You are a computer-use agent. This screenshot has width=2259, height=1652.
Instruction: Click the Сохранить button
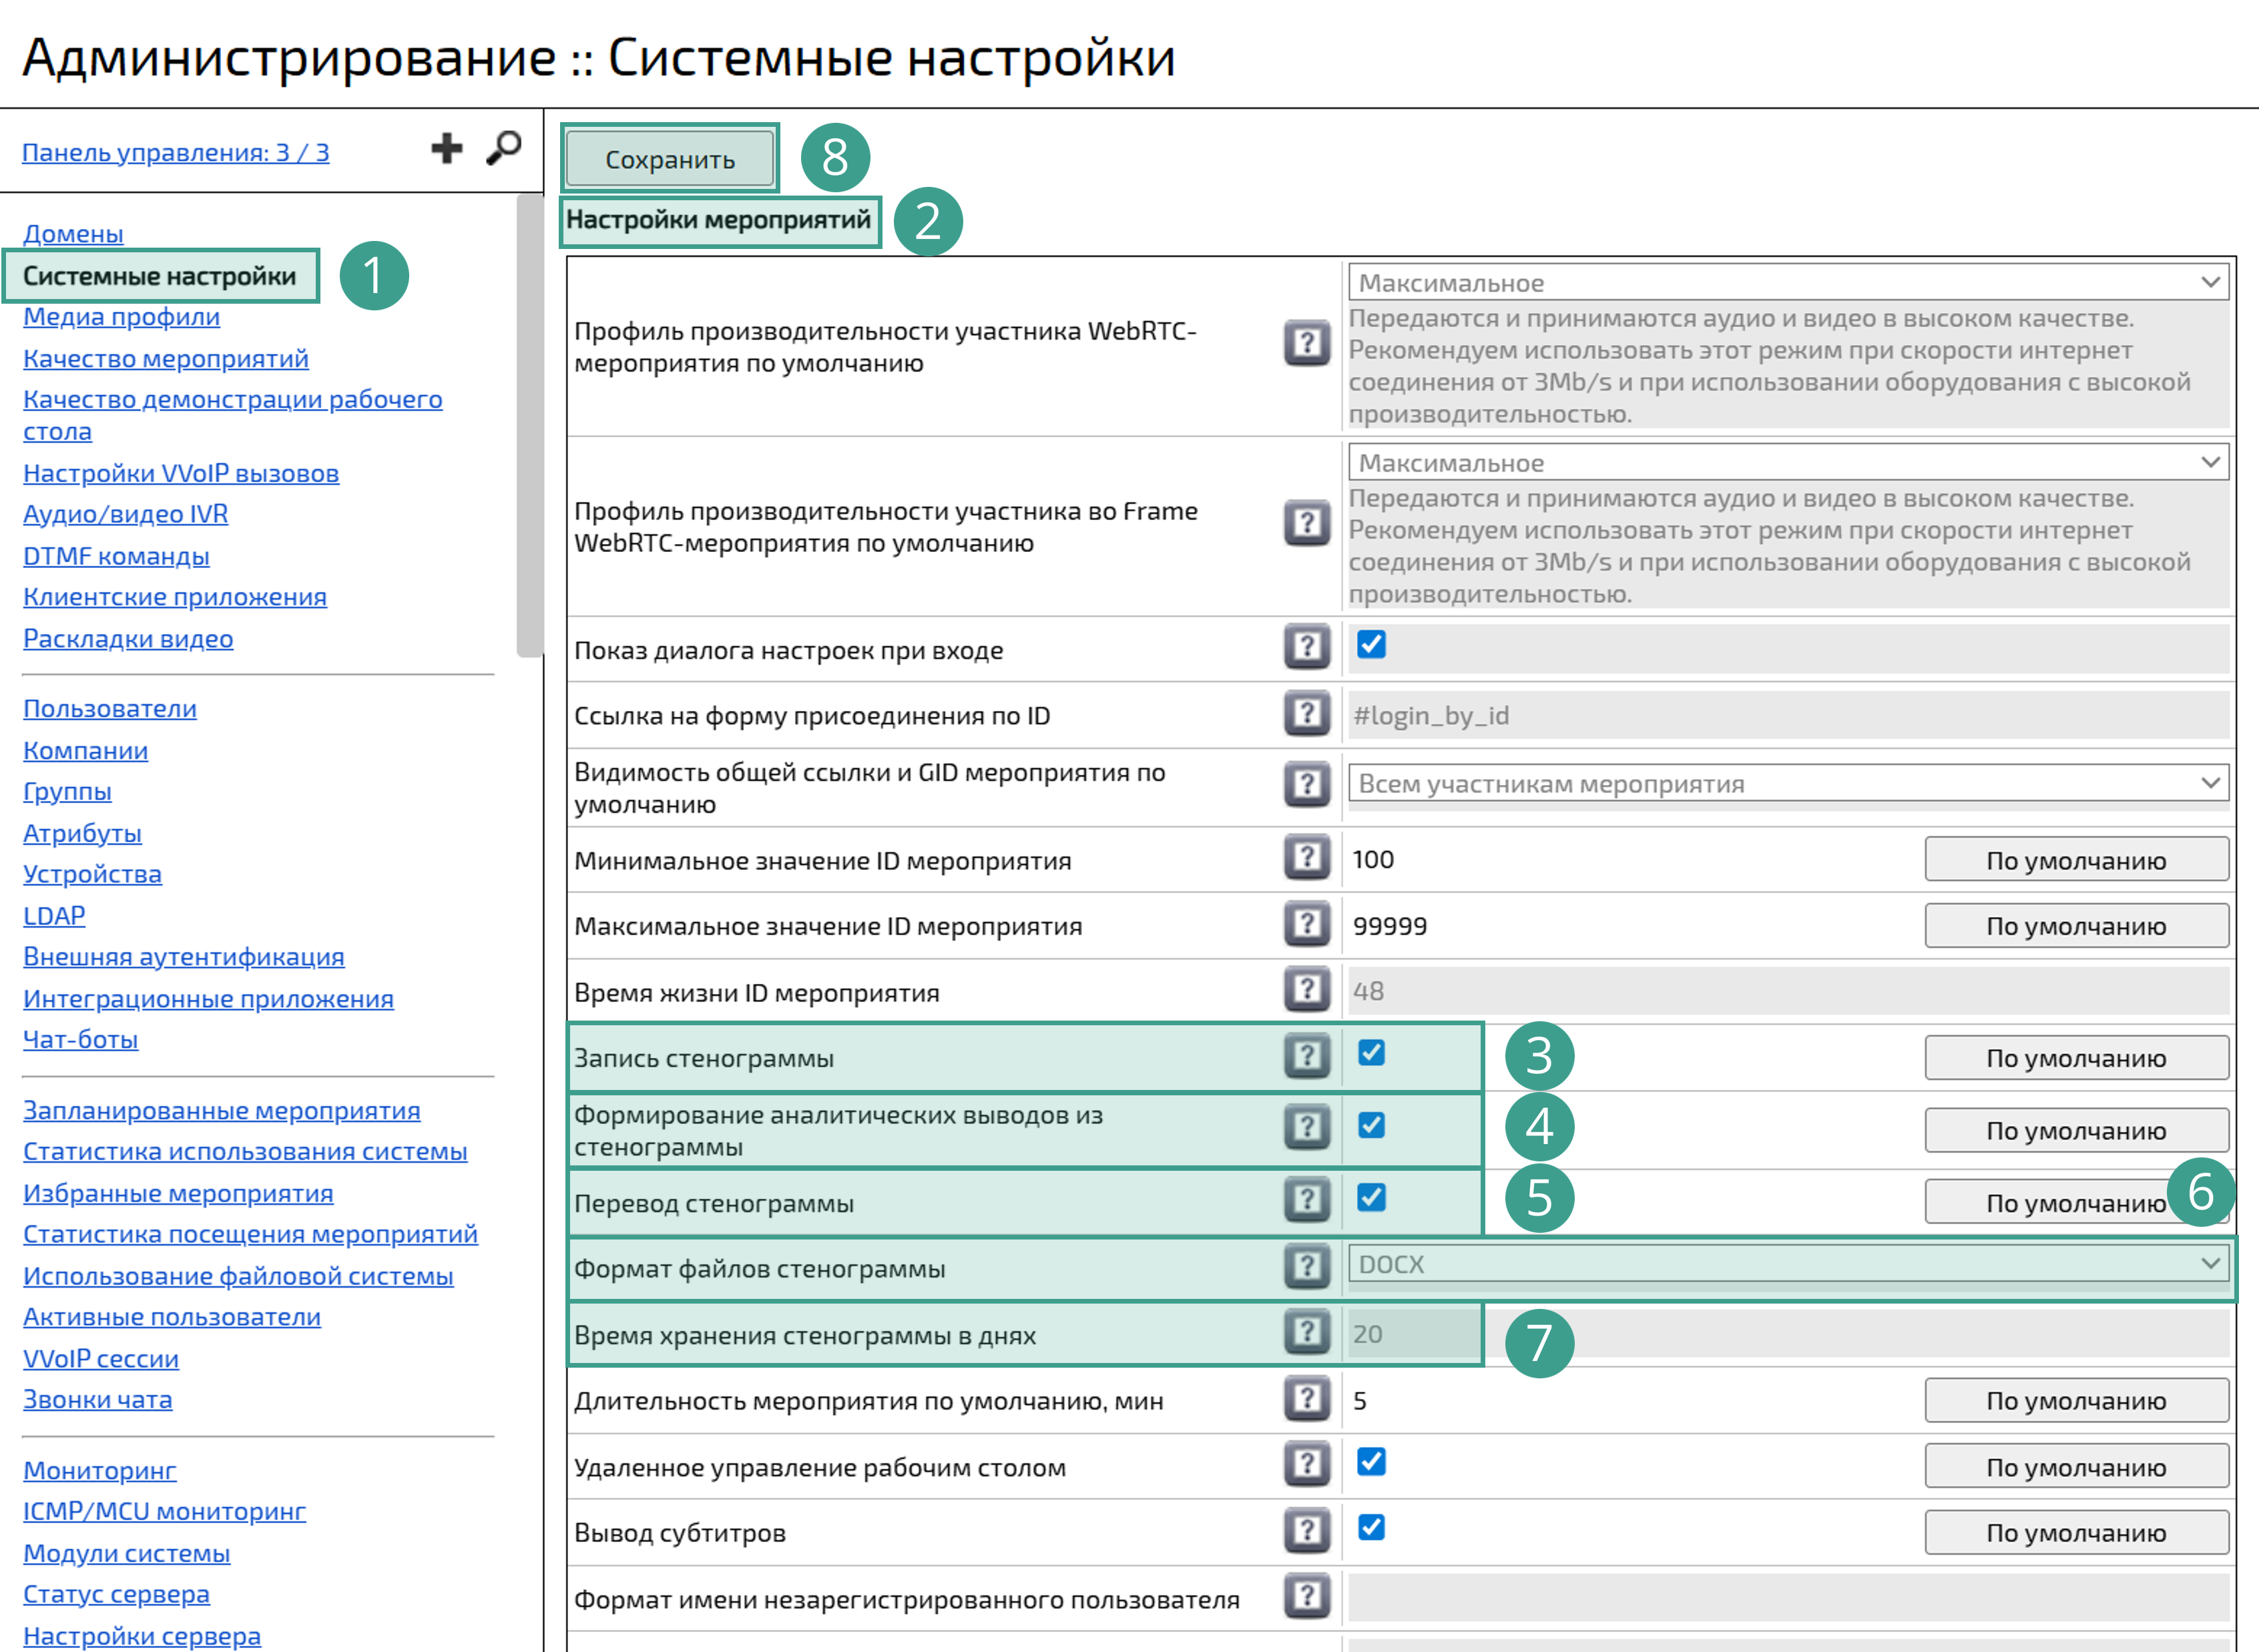tap(669, 157)
